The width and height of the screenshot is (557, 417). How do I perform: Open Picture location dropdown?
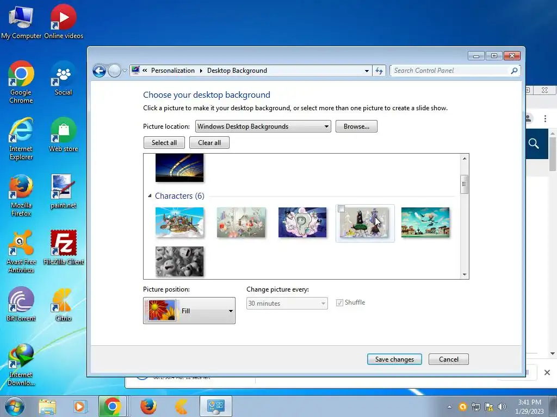point(263,126)
